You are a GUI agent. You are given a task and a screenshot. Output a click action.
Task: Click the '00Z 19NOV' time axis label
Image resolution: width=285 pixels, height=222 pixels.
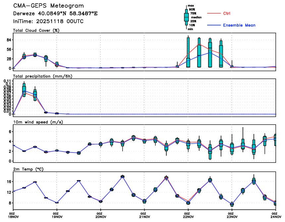click(x=57, y=215)
